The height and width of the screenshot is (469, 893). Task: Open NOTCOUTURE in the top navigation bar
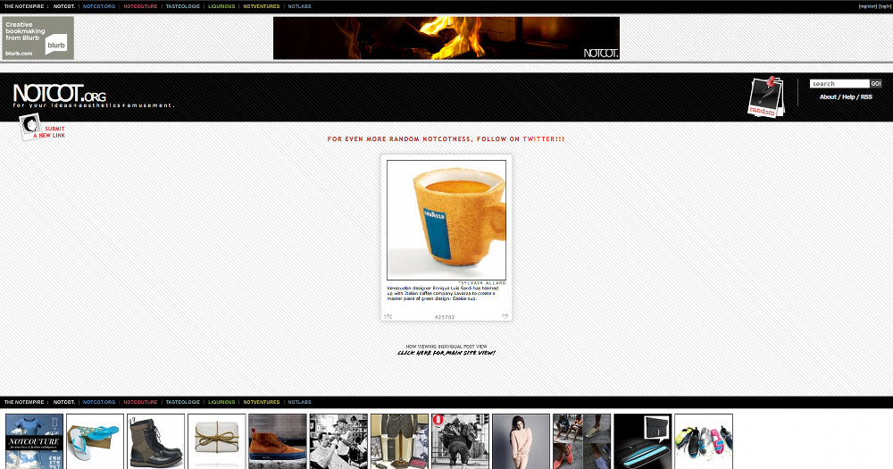[140, 6]
